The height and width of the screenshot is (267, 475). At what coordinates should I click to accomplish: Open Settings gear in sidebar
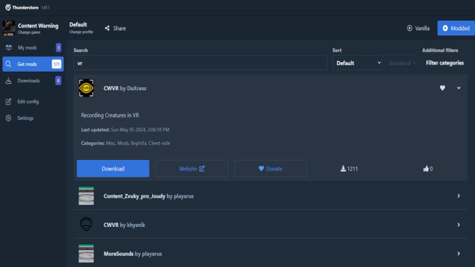[25, 118]
